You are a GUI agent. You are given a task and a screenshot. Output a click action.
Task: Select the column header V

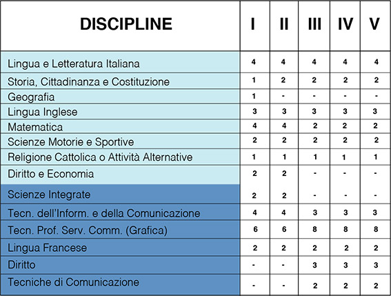375,26
